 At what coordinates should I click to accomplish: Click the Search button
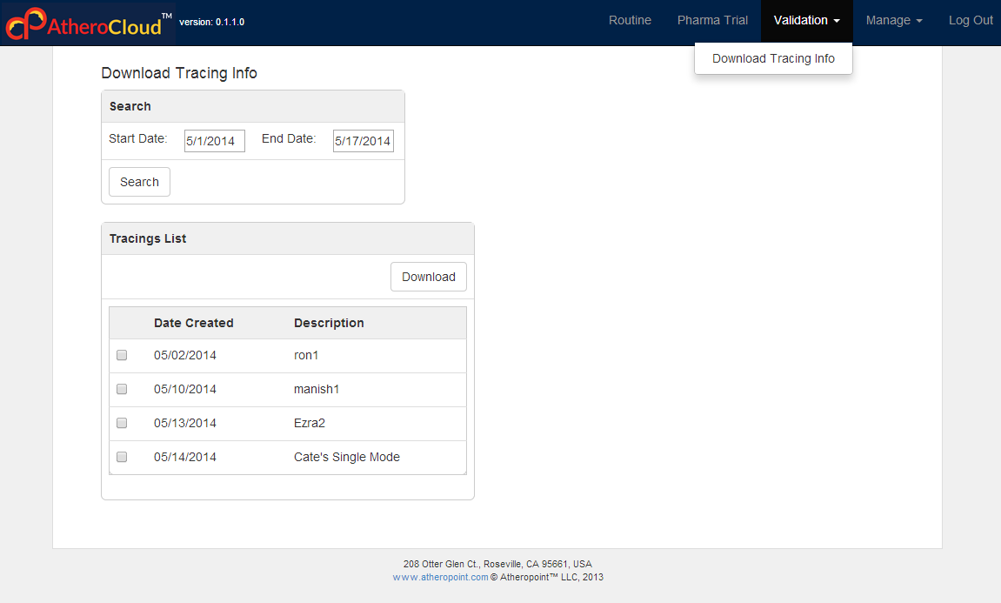(139, 182)
